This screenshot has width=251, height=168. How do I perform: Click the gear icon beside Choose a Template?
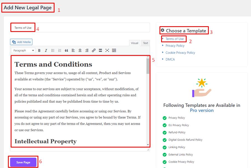point(162,30)
